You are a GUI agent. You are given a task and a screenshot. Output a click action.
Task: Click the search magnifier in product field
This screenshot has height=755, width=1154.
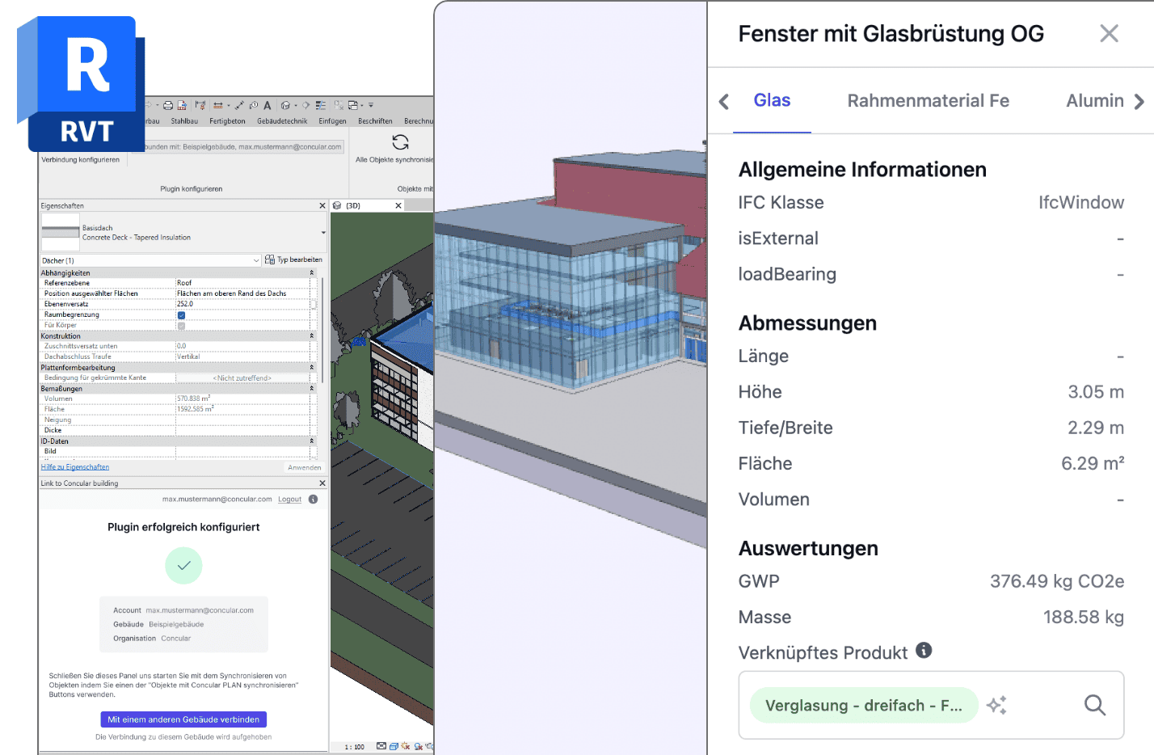[1094, 705]
